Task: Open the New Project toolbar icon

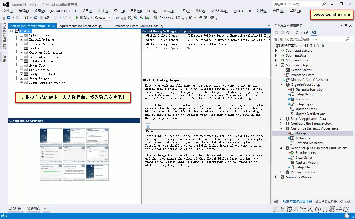Action: 26,17
